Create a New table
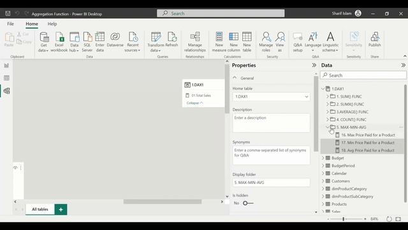The height and width of the screenshot is (230, 408). pos(247,42)
